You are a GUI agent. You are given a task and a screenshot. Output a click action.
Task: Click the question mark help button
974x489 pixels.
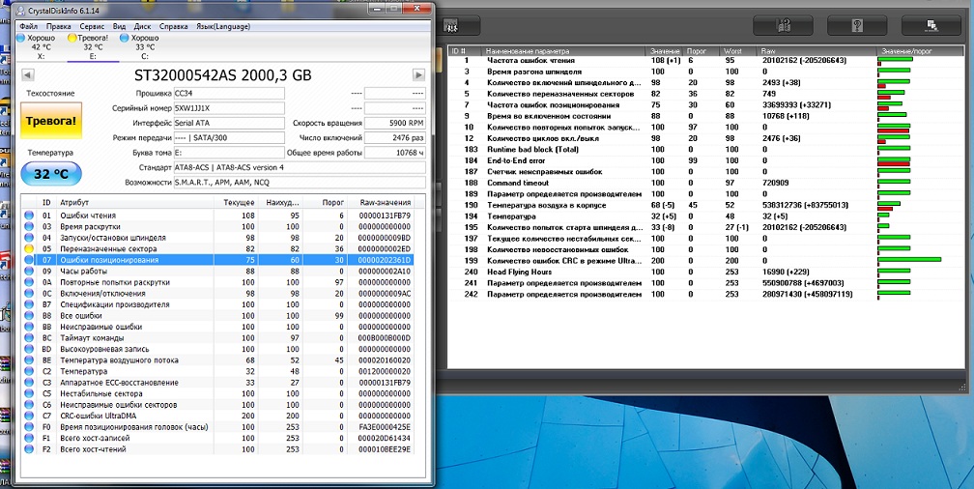858,25
